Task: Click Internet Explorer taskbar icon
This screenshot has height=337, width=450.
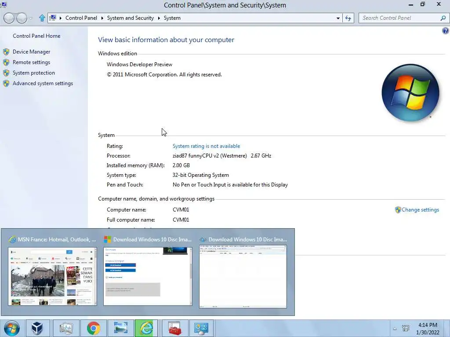Action: 146,328
